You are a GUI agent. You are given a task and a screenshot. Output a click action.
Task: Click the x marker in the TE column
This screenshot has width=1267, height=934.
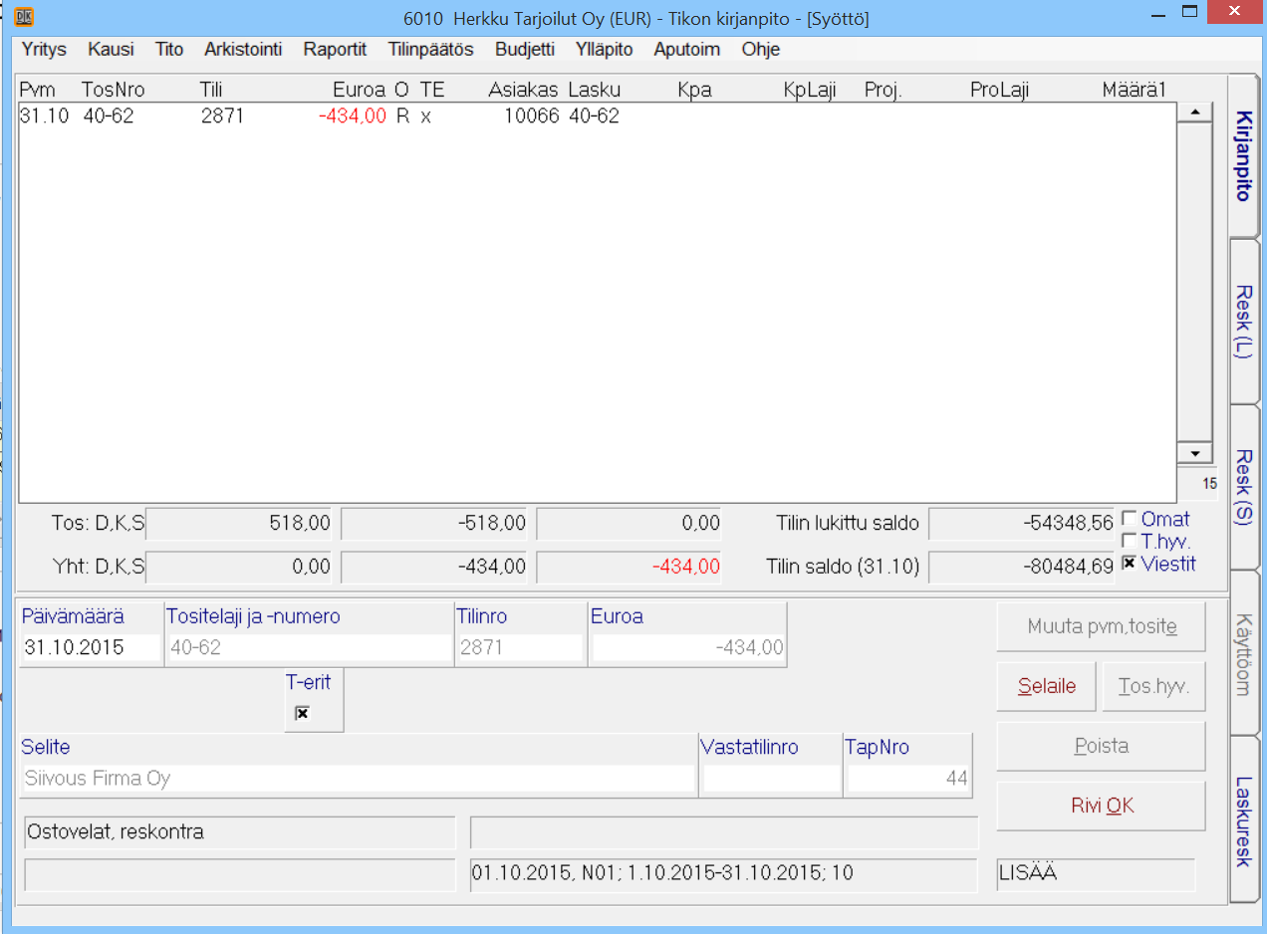coord(426,117)
